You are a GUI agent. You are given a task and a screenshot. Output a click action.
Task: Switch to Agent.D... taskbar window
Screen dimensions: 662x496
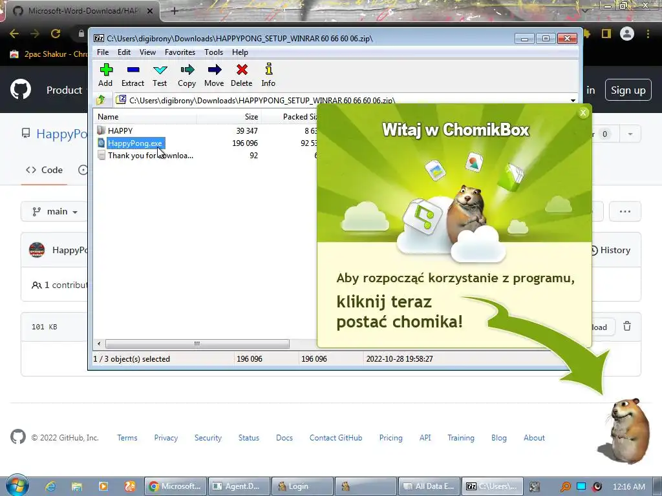[x=240, y=486]
